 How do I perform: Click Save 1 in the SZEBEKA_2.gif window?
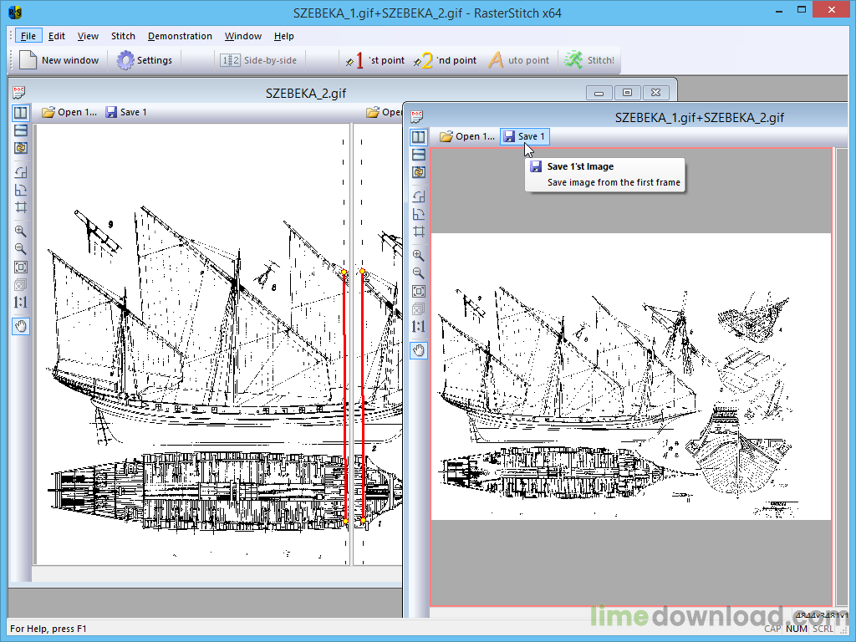[x=126, y=112]
